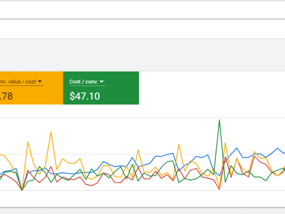The height and width of the screenshot is (214, 285).
Task: Click the point where all lines converge at bottom
Action: 22,190
